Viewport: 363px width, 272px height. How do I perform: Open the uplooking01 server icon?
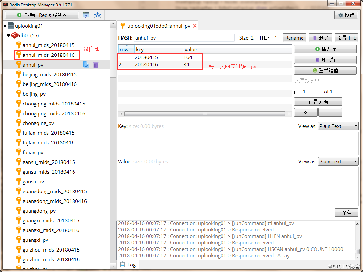11,26
